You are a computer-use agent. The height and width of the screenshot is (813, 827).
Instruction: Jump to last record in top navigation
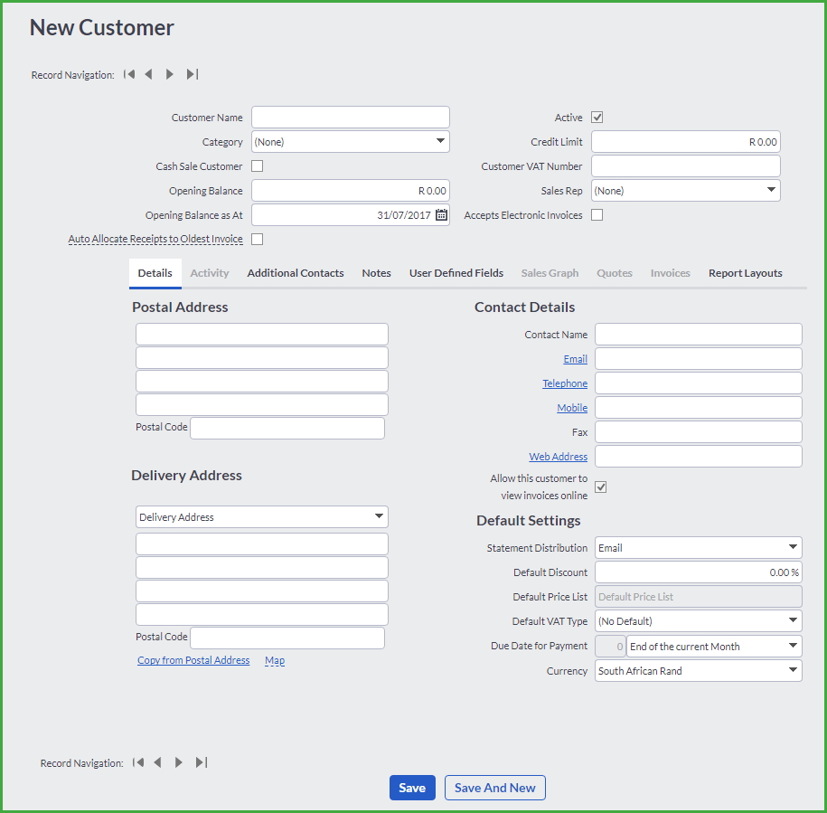point(193,74)
